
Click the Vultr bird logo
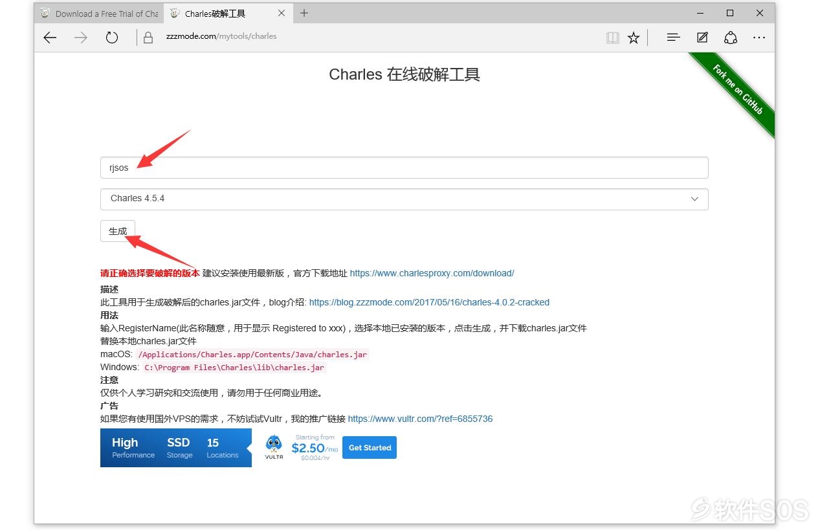pyautogui.click(x=274, y=447)
